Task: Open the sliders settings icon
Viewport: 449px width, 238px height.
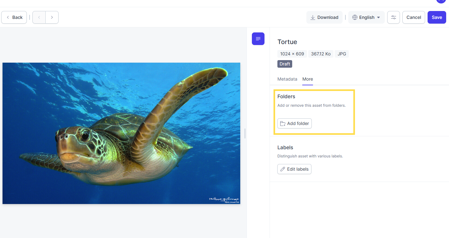Action: (x=393, y=17)
